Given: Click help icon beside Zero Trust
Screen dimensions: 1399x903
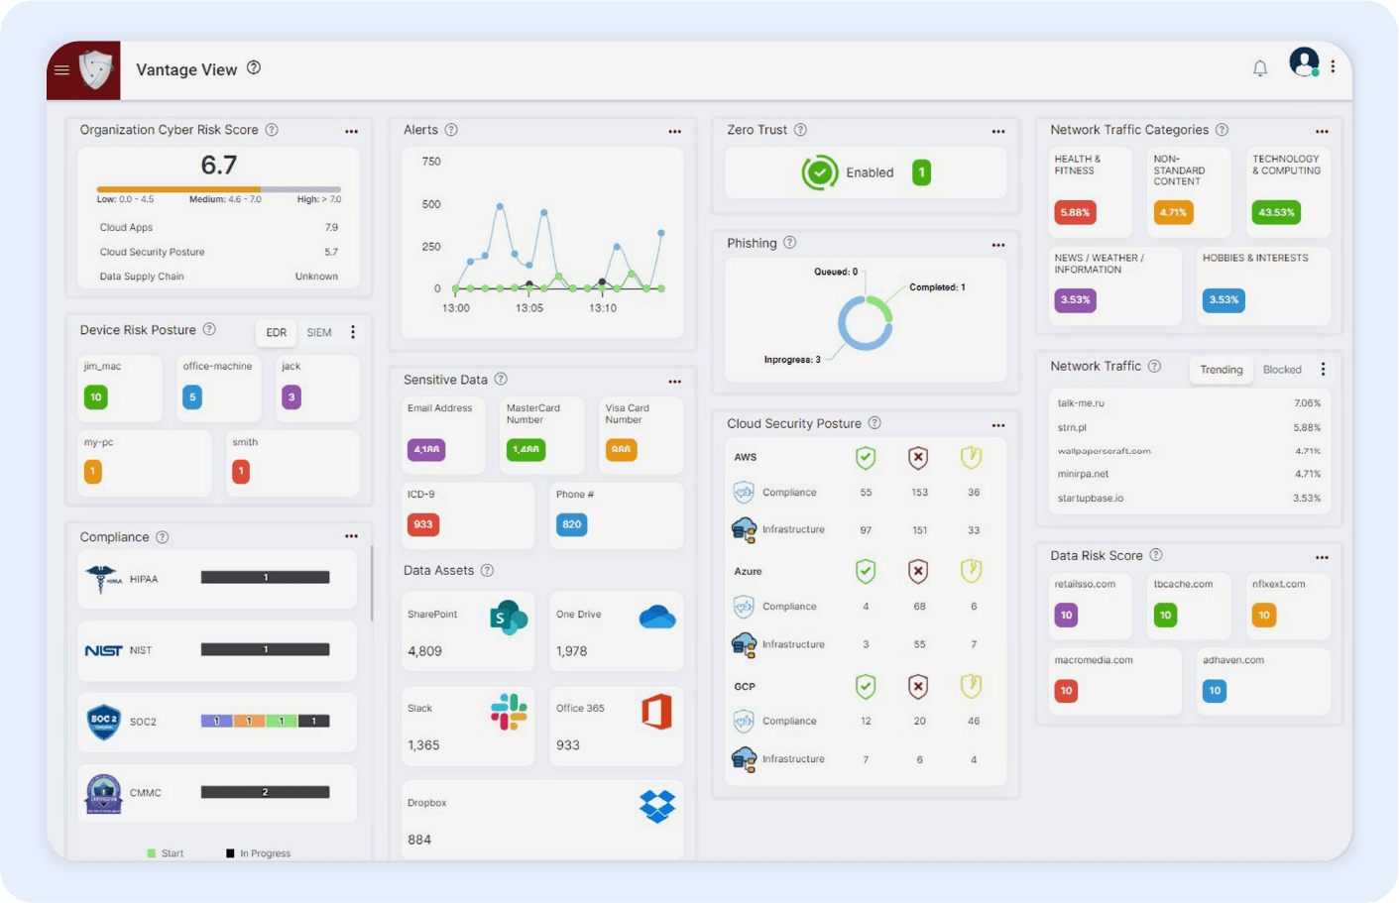Looking at the screenshot, I should (x=800, y=130).
